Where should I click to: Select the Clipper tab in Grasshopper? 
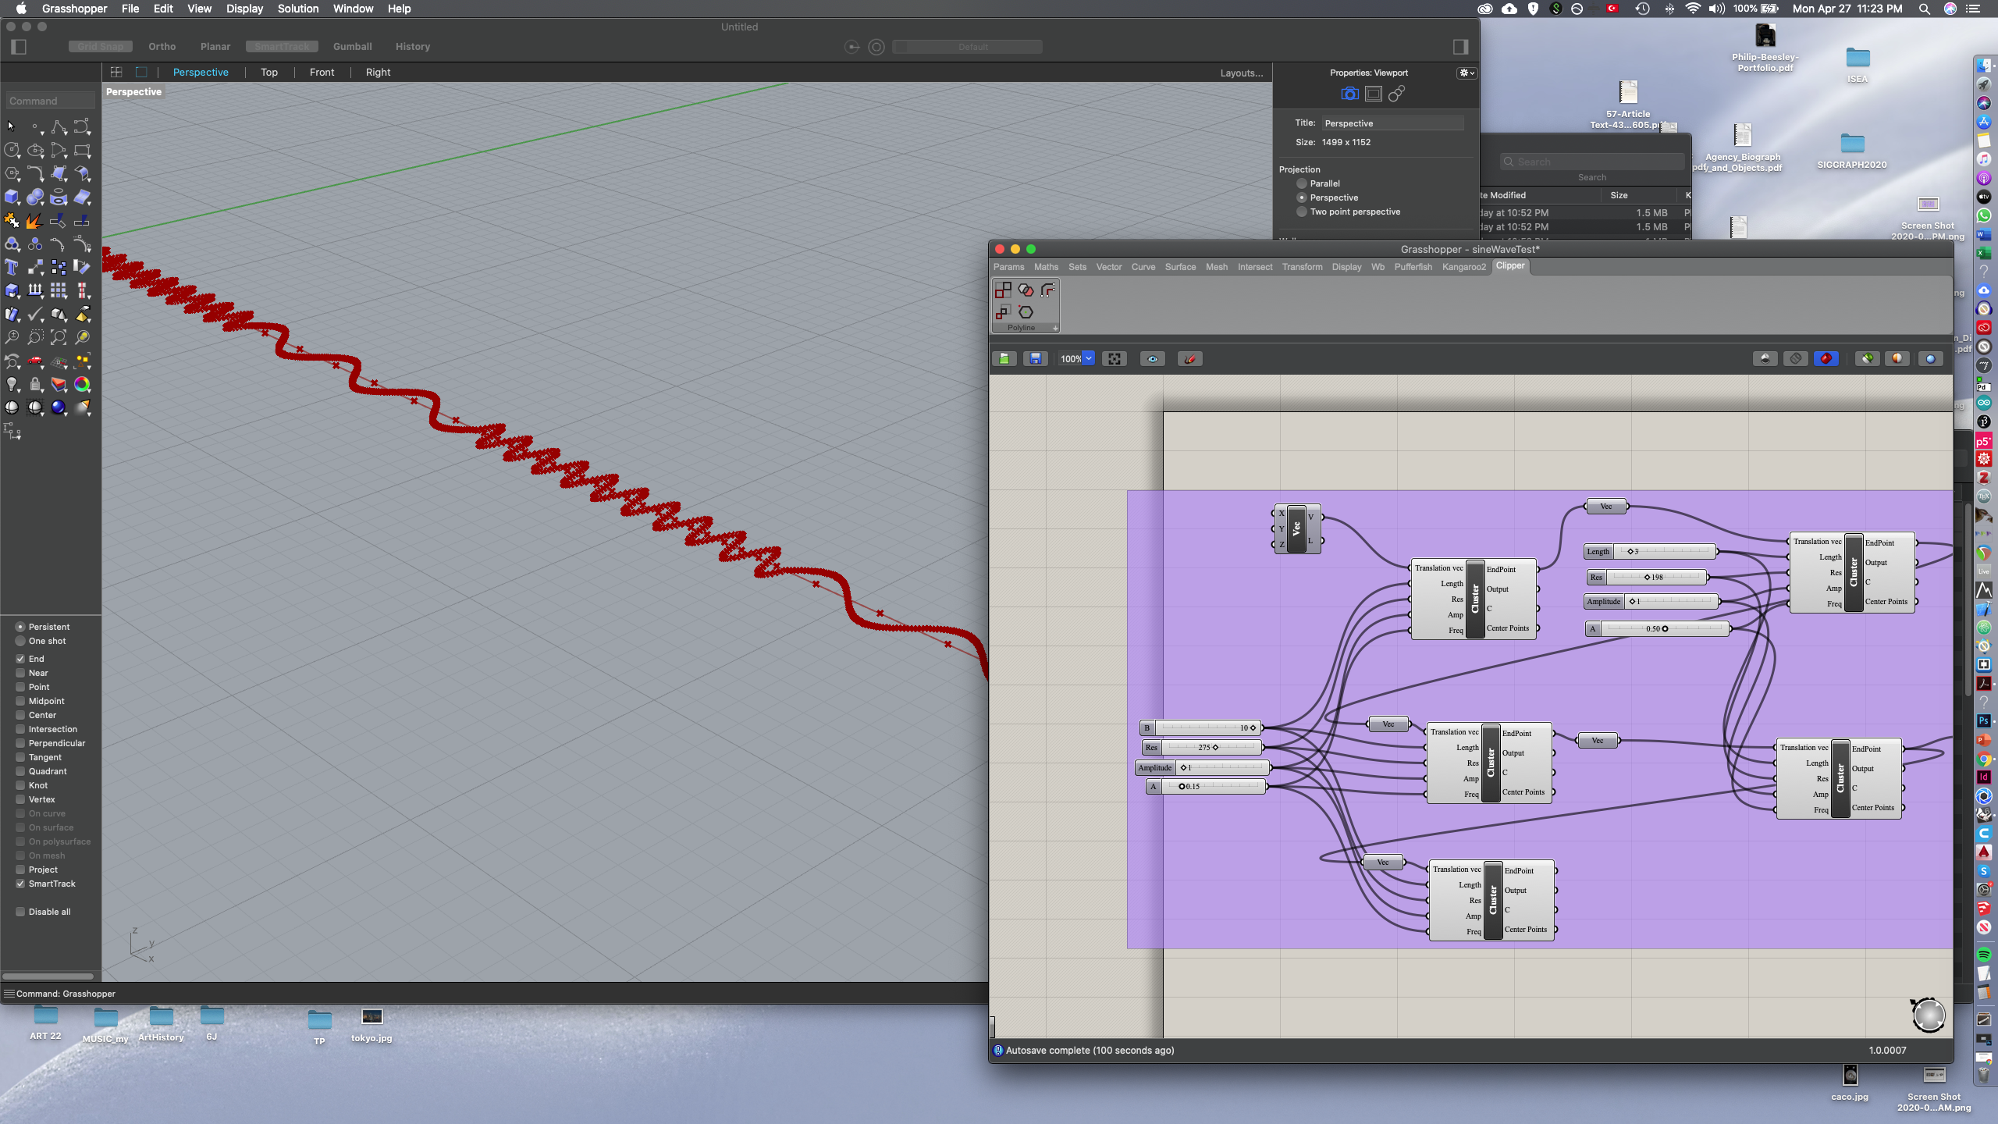point(1509,266)
